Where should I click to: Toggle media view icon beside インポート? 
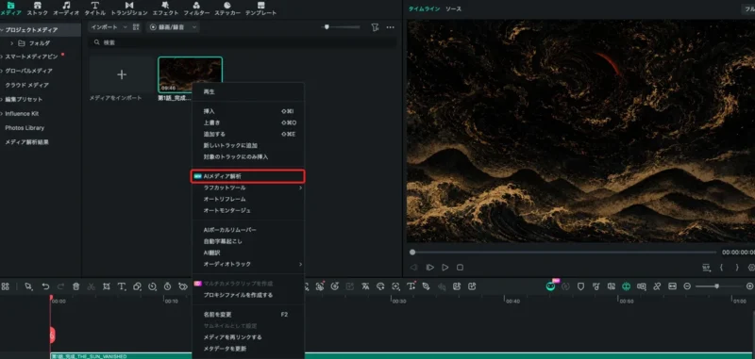[136, 27]
